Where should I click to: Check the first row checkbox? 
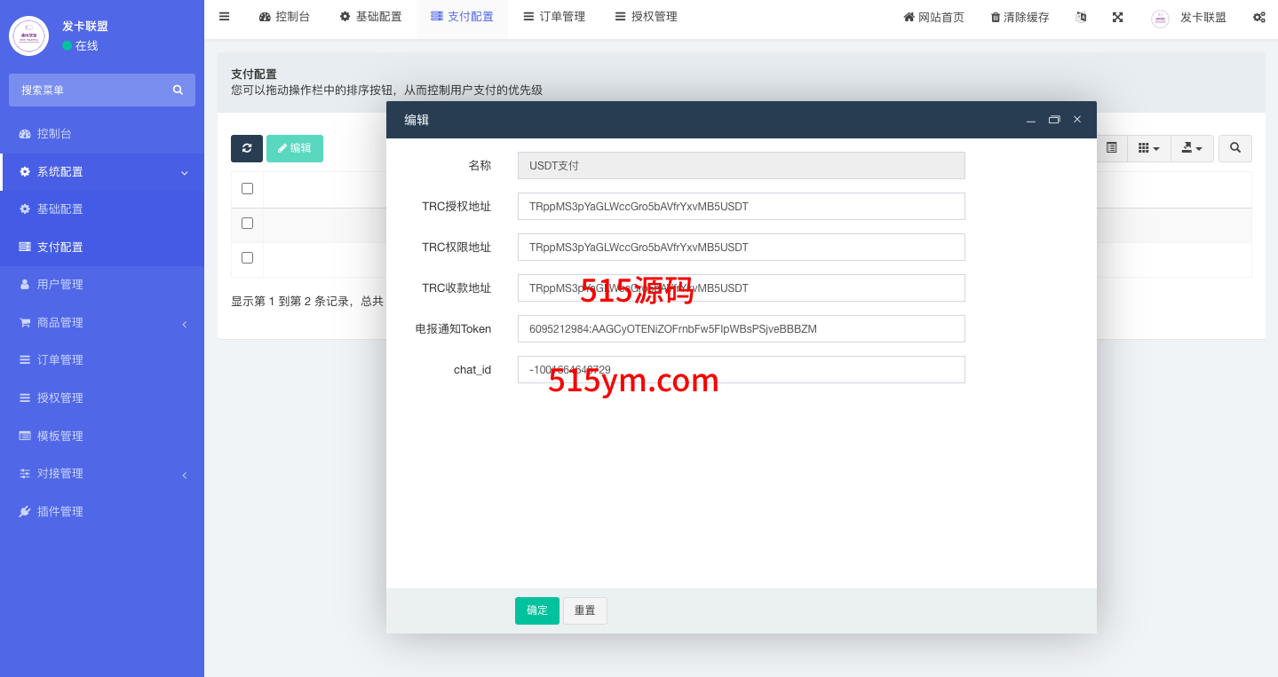(247, 223)
